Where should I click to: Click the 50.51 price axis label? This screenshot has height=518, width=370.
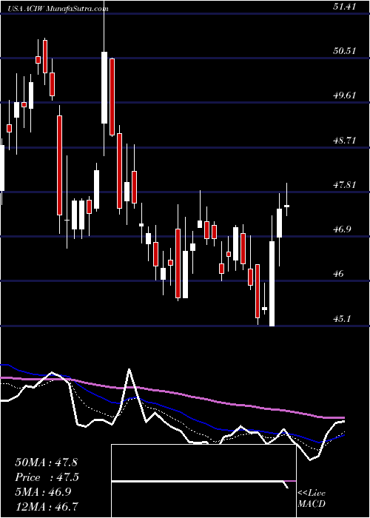pyautogui.click(x=345, y=51)
